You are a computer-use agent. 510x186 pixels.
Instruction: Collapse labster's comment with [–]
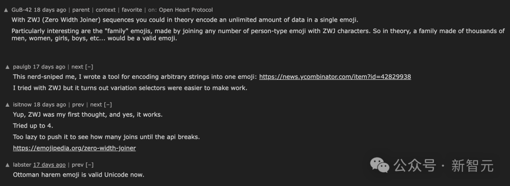point(89,165)
